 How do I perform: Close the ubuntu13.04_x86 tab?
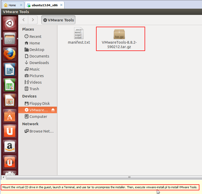[x=61, y=5]
